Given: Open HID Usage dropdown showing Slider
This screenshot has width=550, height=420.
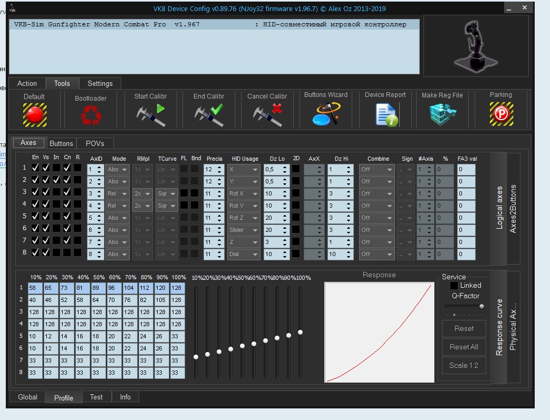Looking at the screenshot, I should 244,230.
